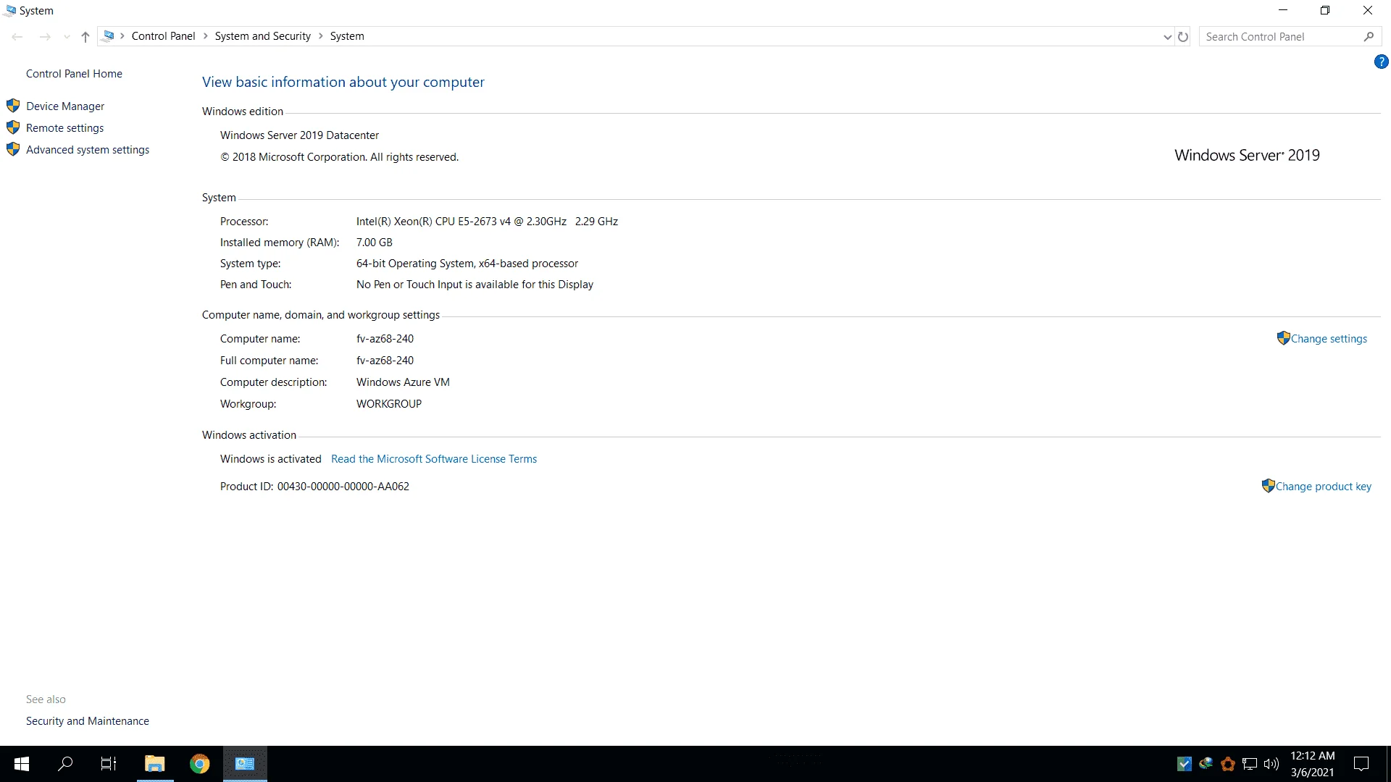Select Control Panel breadcrumb
The width and height of the screenshot is (1391, 782).
tap(163, 36)
